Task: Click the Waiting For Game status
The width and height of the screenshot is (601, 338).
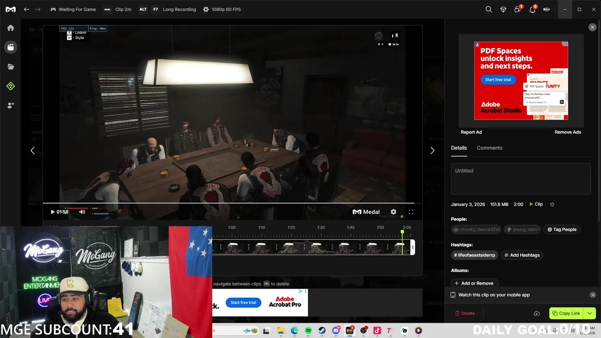Action: tap(73, 9)
